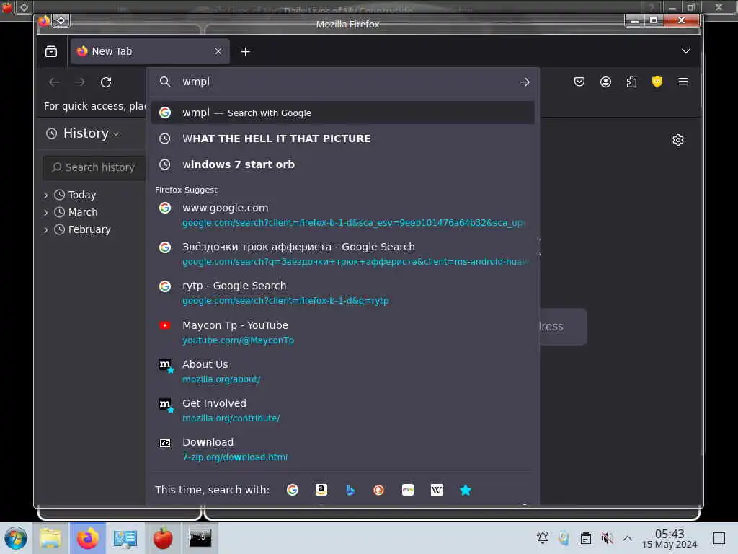Click the show desktop button

[719, 538]
